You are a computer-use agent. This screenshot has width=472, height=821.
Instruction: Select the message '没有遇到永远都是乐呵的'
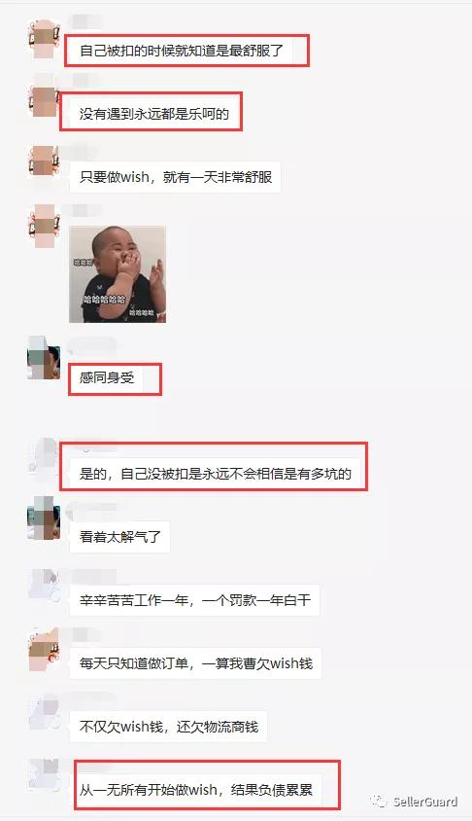tap(153, 114)
